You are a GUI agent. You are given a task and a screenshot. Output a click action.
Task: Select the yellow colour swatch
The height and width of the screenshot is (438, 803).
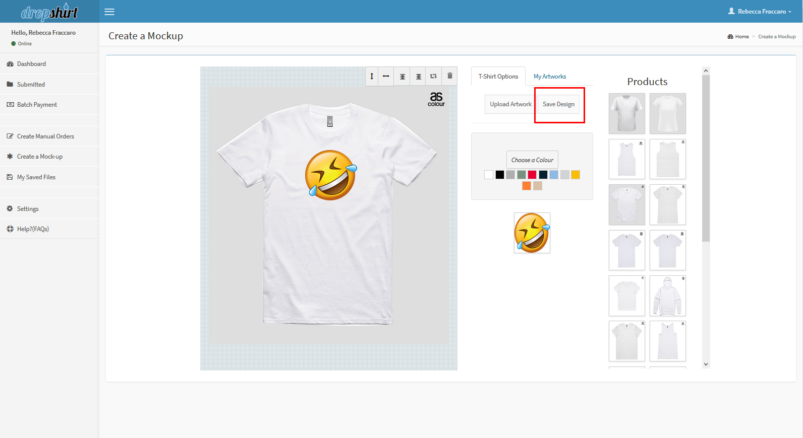click(x=576, y=175)
